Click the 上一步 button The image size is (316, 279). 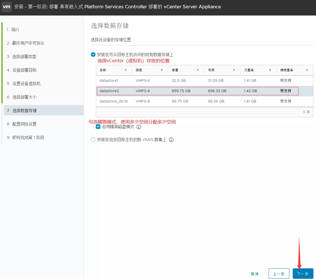279,274
